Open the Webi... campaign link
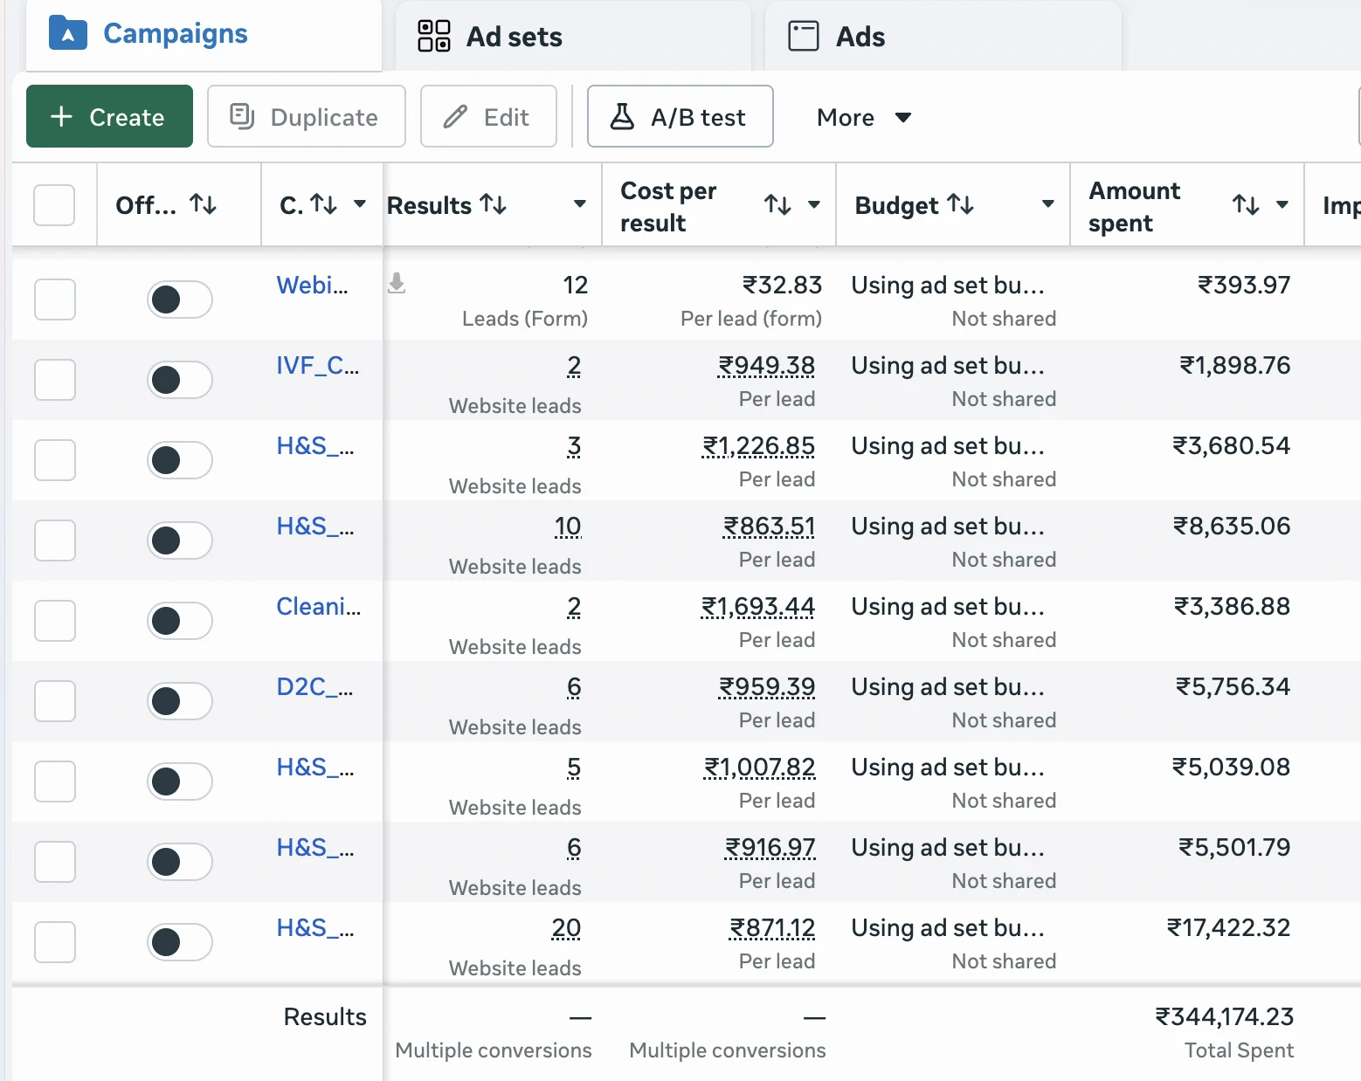The width and height of the screenshot is (1361, 1081). 312,286
